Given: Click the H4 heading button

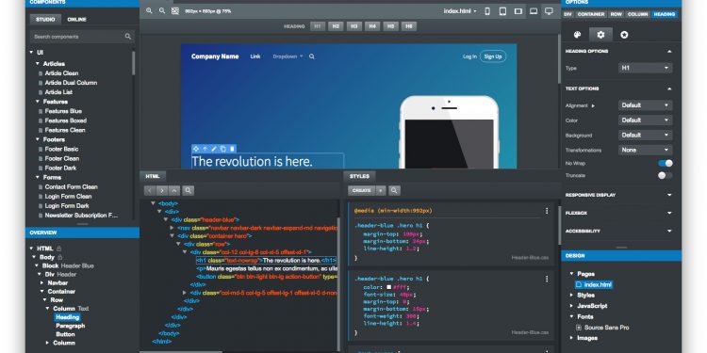Looking at the screenshot, I should (x=372, y=26).
